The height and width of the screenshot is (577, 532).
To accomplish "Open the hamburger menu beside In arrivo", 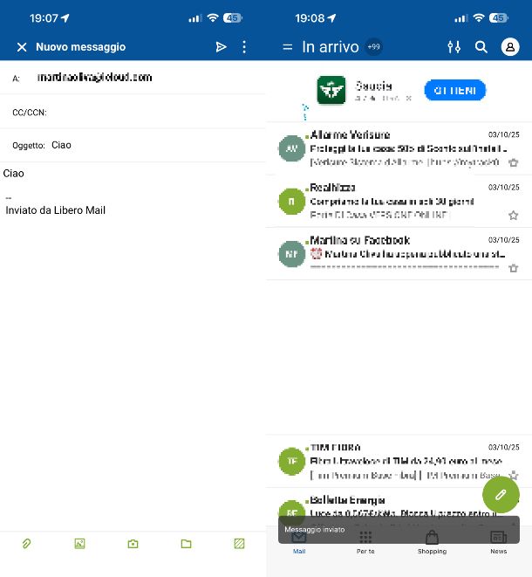I will [x=287, y=47].
